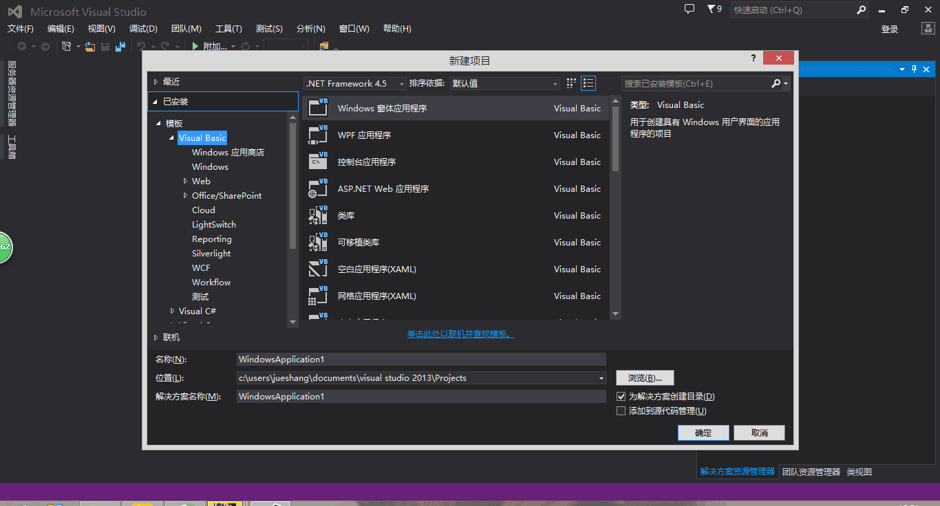Open the 工具(T) menu
Screen dimensions: 940x506
click(x=228, y=29)
